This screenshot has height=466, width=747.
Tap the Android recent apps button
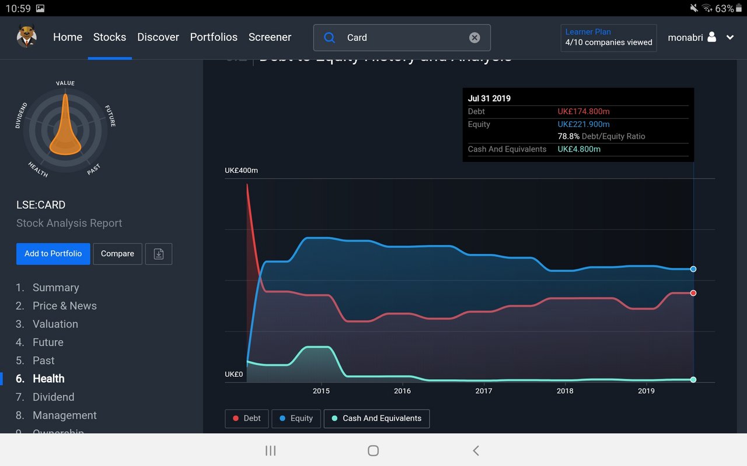pyautogui.click(x=270, y=450)
